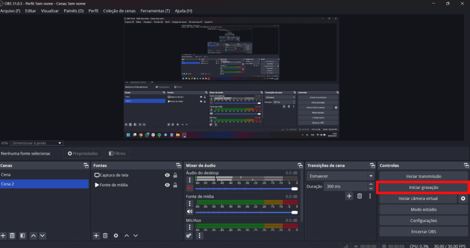Open options dots for Mic/Aux channel
Viewport: 470px width, 248px height.
tap(190, 227)
